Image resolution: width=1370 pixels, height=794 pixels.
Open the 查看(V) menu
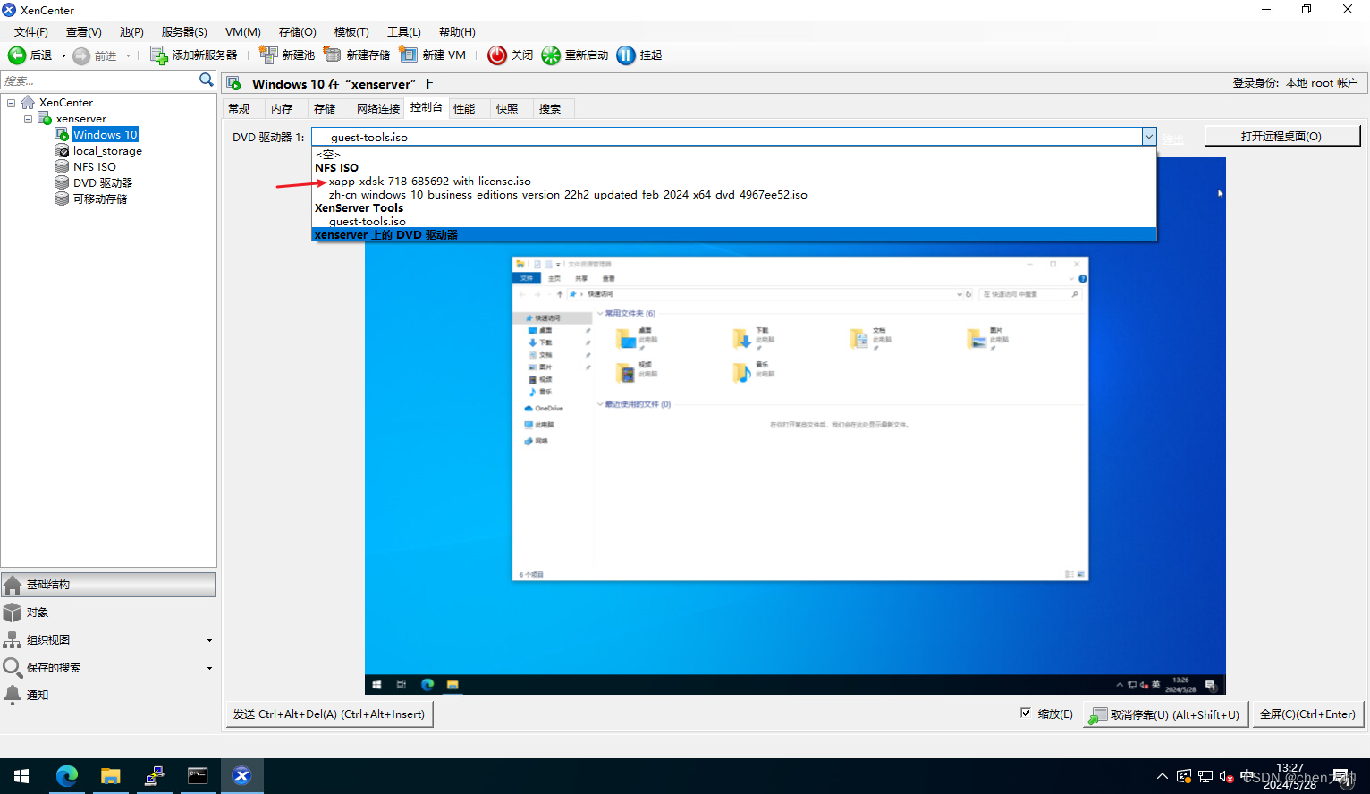[84, 32]
